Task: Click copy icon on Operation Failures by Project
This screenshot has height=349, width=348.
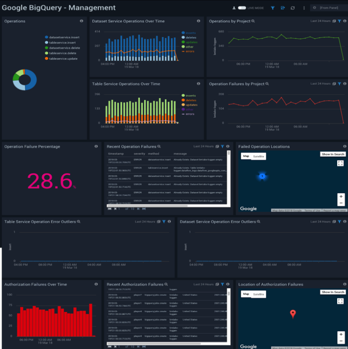Action: pos(334,84)
